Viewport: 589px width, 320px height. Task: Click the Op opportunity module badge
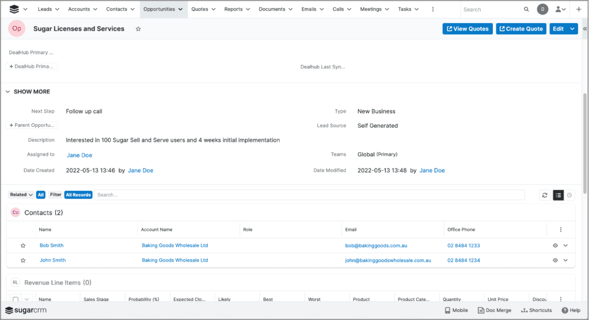click(x=17, y=29)
